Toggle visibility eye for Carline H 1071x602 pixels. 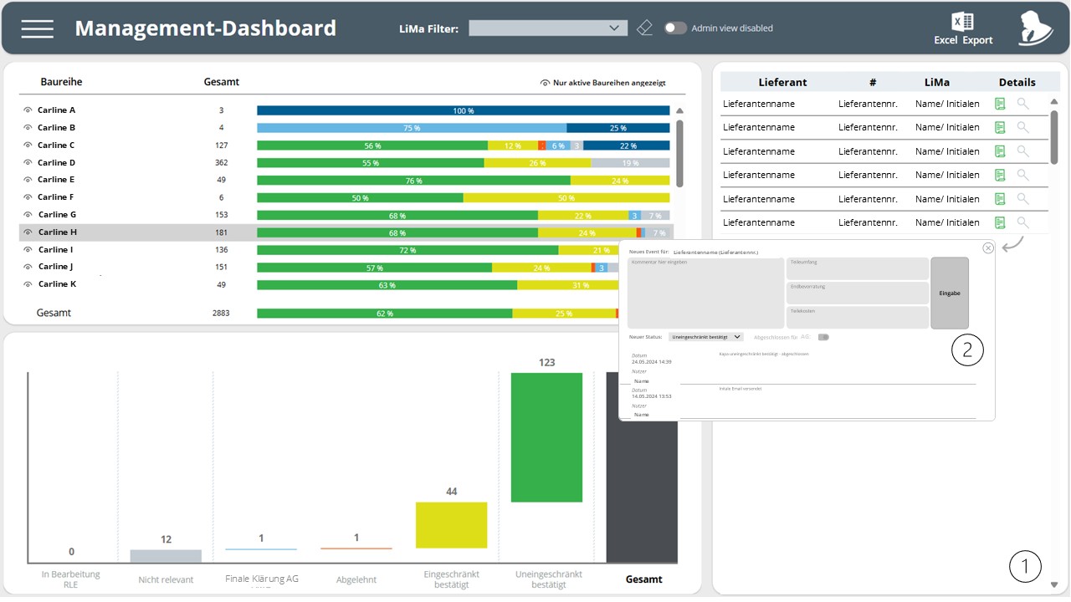(28, 232)
